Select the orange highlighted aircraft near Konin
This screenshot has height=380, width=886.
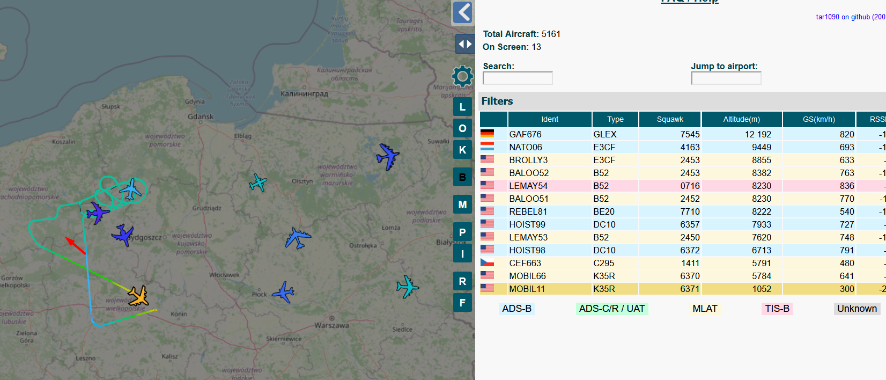coord(138,296)
